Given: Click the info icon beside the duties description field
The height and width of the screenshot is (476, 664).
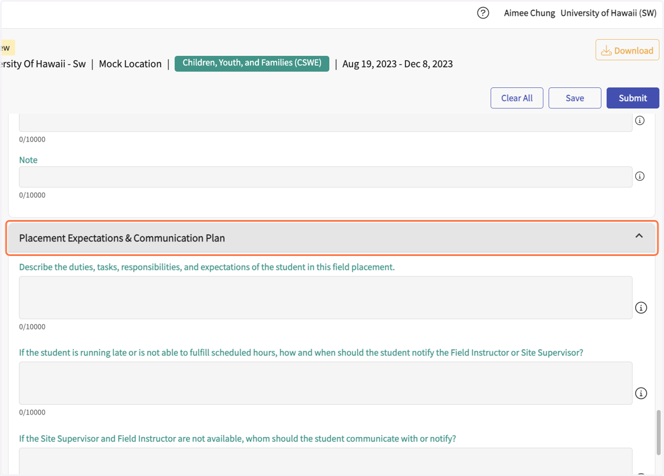Looking at the screenshot, I should click(x=641, y=308).
